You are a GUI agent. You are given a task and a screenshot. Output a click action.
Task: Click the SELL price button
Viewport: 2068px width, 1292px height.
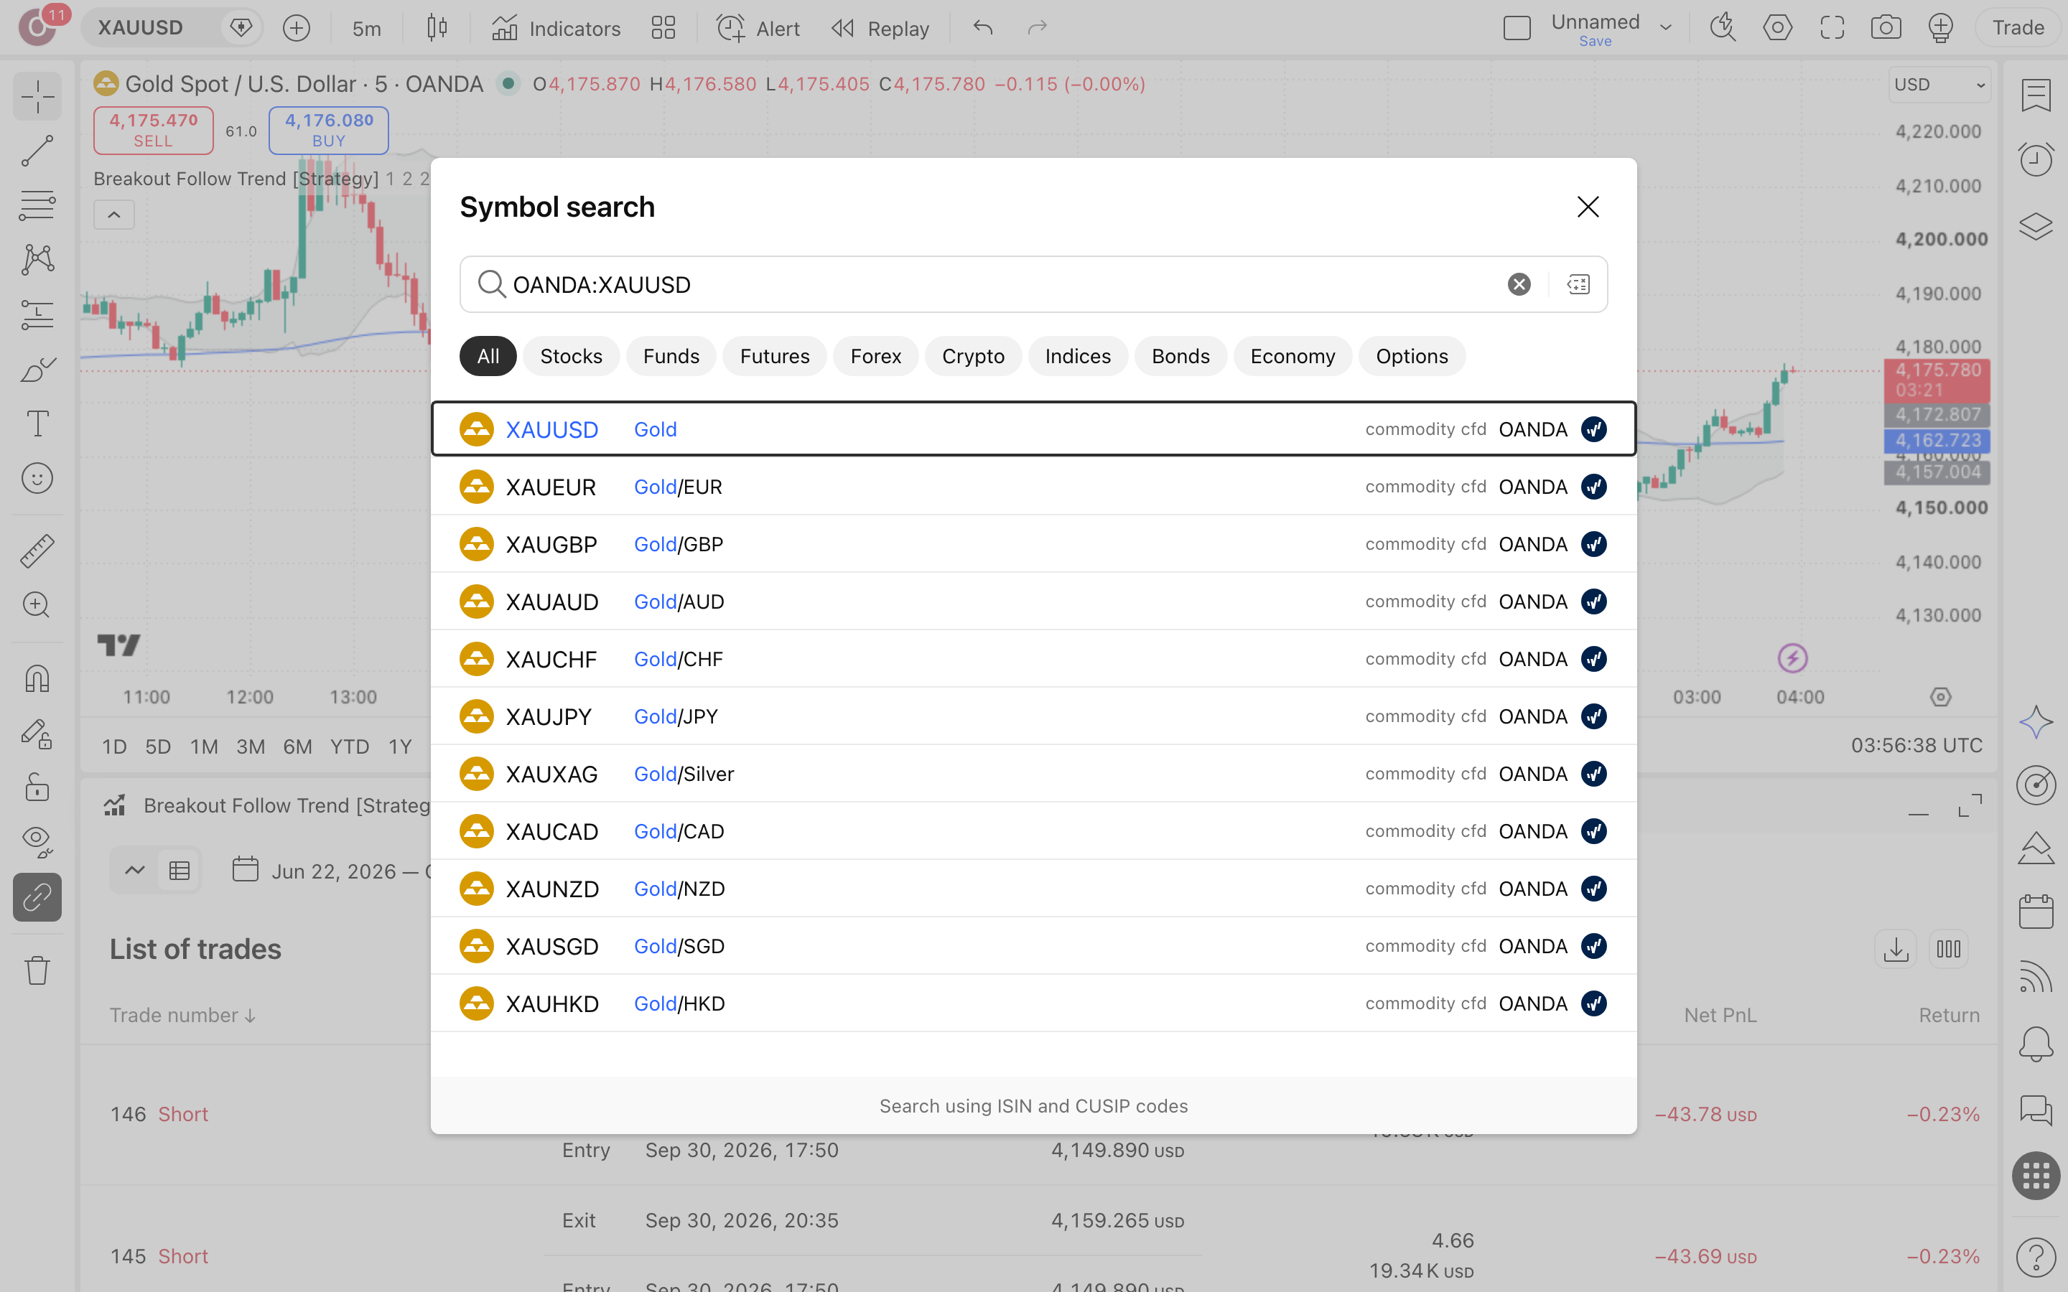point(153,130)
